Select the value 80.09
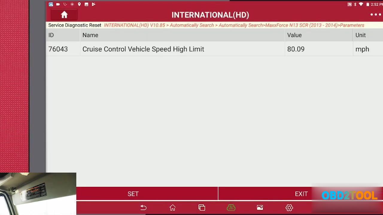 (296, 49)
